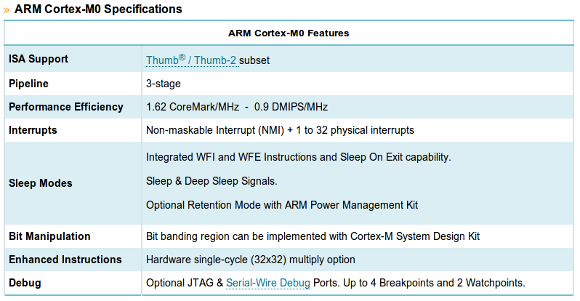The width and height of the screenshot is (580, 301).
Task: Select the Sleep & Deep Sleep Signals line
Action: tap(212, 181)
